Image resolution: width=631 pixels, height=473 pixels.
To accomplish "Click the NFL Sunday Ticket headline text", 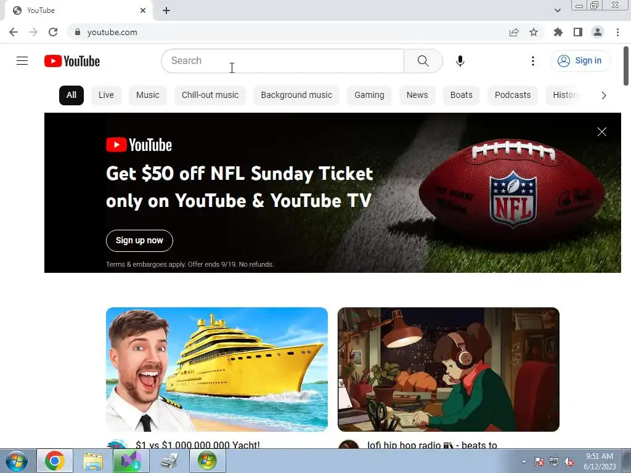I will tap(240, 187).
